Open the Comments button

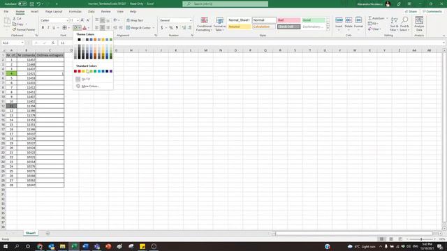point(432,12)
